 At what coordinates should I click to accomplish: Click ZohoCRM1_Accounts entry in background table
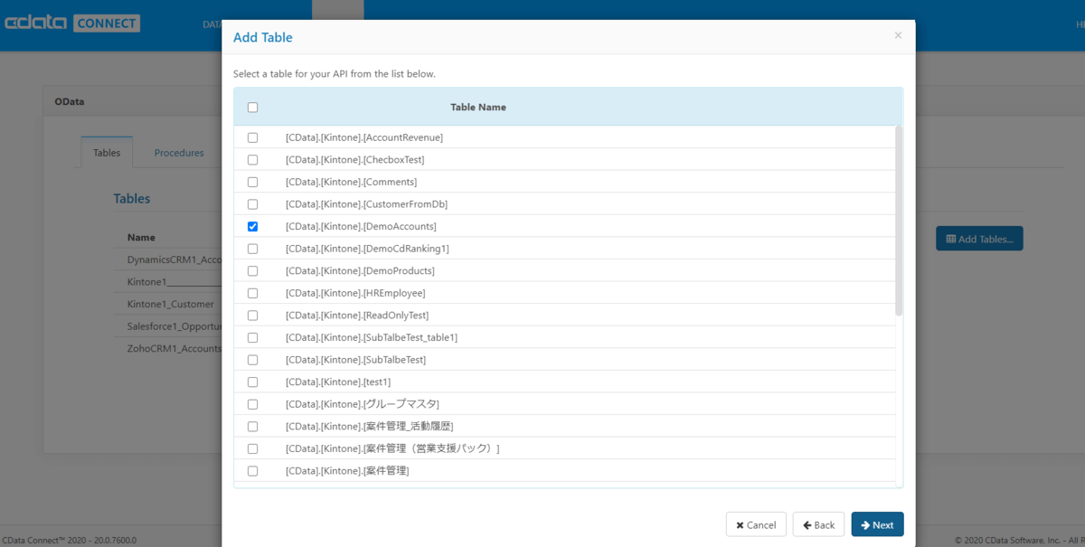[175, 347]
